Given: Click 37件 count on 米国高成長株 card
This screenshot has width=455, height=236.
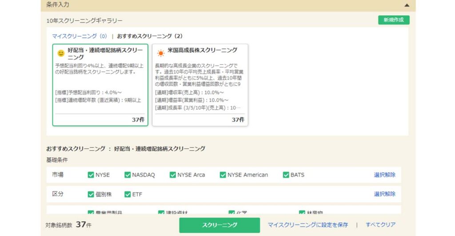Looking at the screenshot, I should coord(238,120).
